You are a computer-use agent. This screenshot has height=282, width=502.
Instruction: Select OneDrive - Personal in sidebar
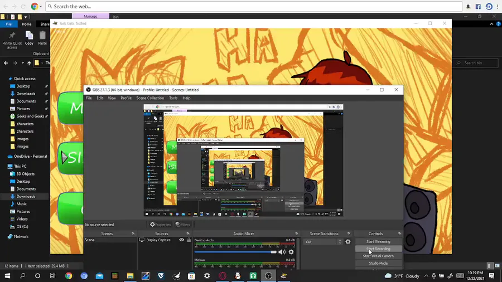click(31, 157)
